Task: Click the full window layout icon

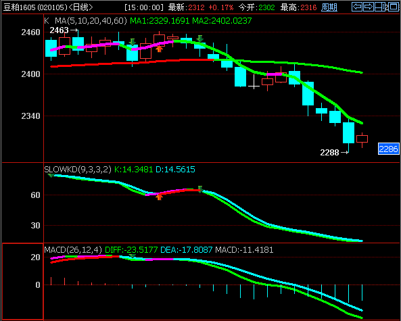Action: tap(394, 7)
